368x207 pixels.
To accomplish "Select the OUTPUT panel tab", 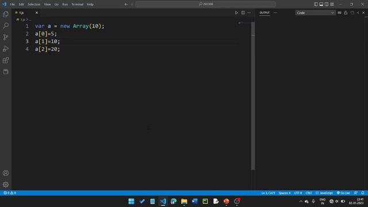I will tap(264, 13).
